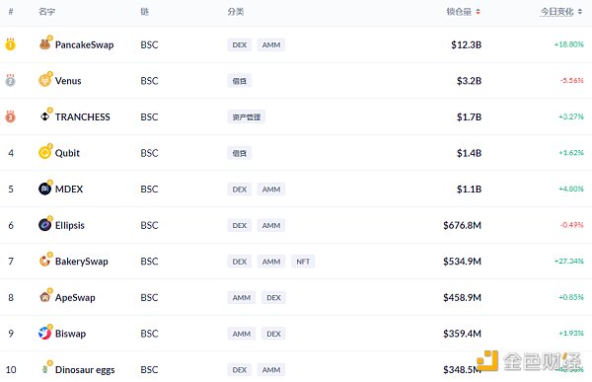Click the DEX tag on MDEX row

[240, 190]
